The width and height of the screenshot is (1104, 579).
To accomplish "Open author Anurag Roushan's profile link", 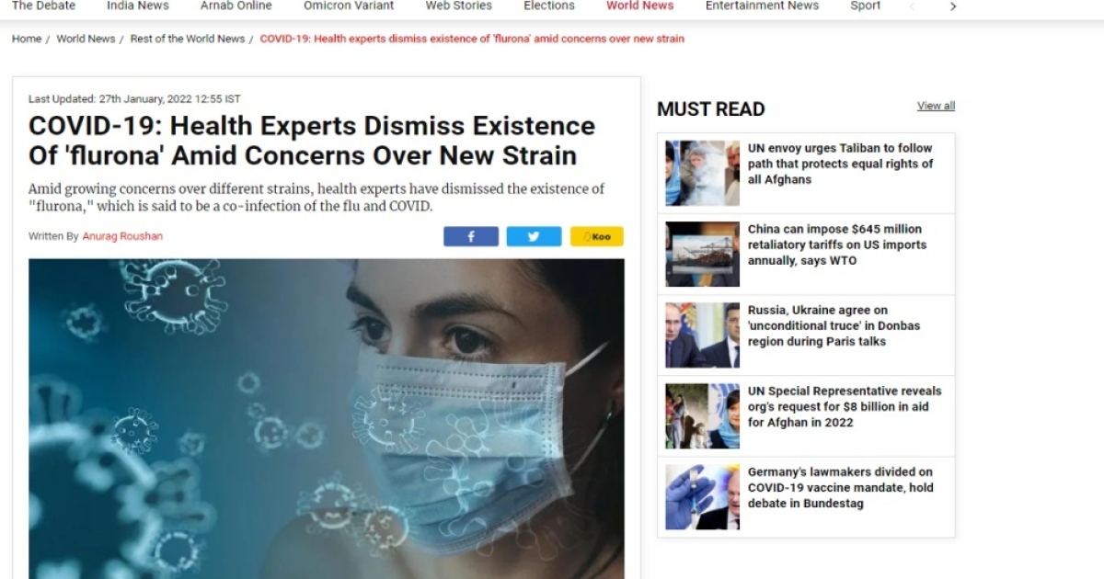I will tap(122, 236).
